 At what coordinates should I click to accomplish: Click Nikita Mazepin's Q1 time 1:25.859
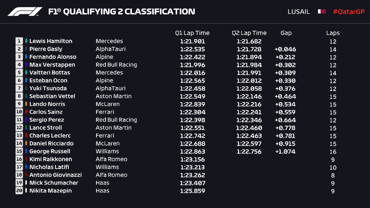(x=192, y=191)
